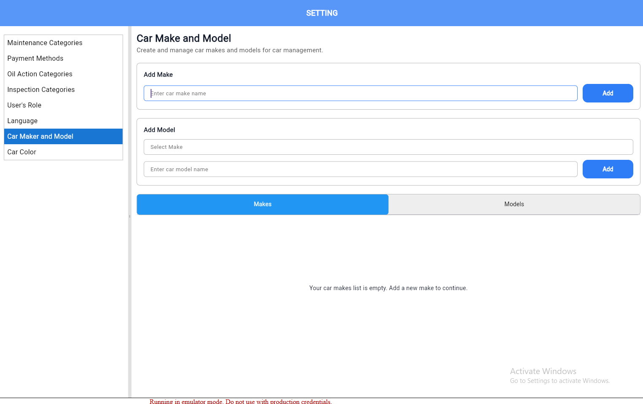Click the emulator mode warning banner
The image size is (643, 404).
[240, 401]
